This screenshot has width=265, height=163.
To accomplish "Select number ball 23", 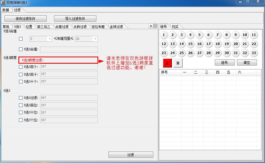I will coord(163,53).
